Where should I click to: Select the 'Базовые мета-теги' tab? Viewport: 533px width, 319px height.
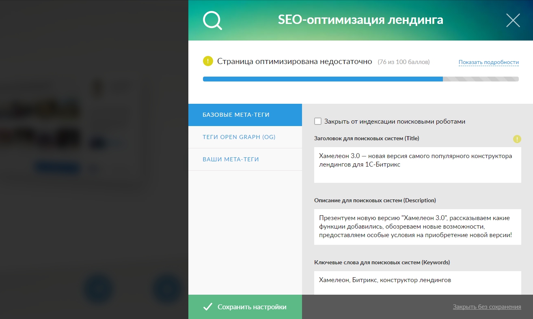coord(245,115)
